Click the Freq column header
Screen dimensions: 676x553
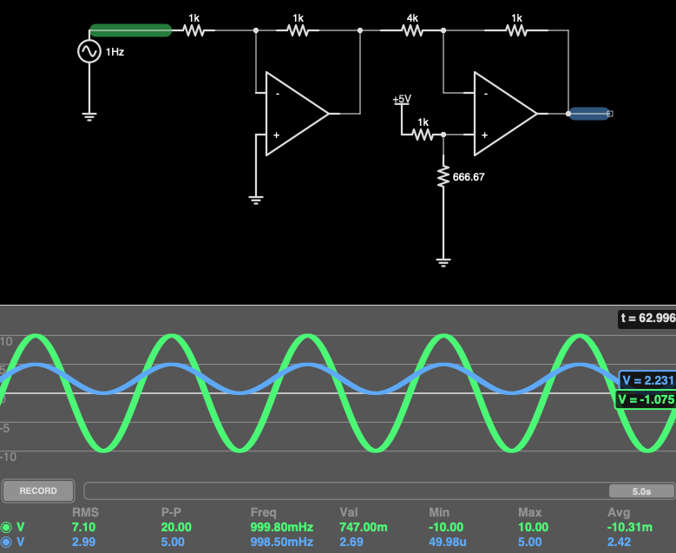click(x=263, y=512)
